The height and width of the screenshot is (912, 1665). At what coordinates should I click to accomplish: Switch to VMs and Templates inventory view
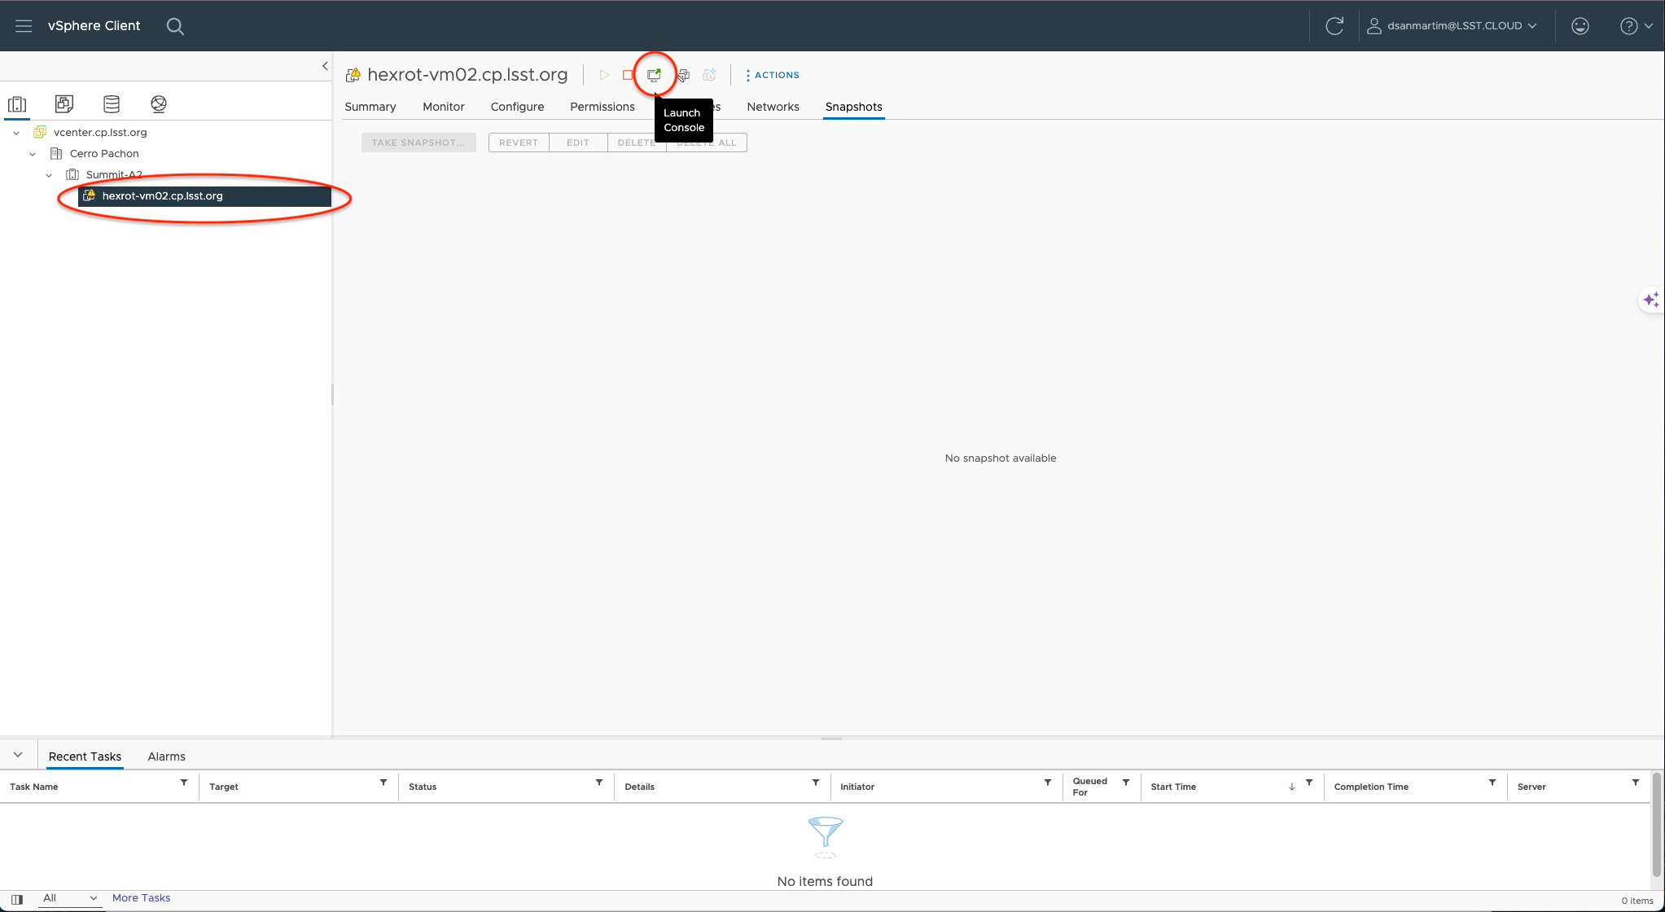point(64,104)
